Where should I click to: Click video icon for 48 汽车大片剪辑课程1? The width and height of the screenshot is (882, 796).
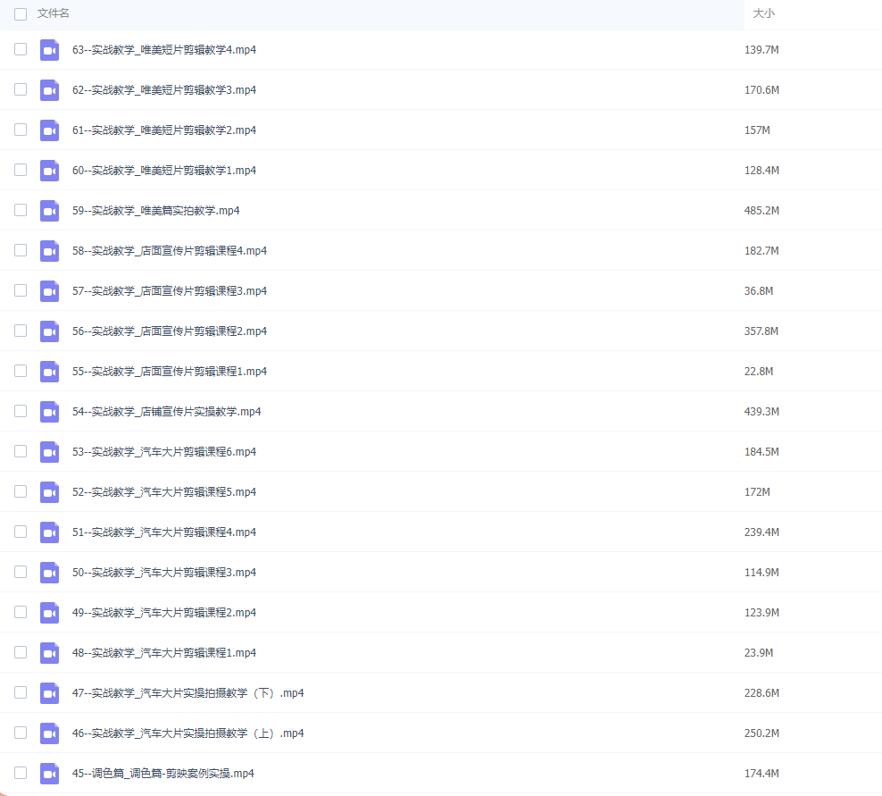[x=49, y=653]
